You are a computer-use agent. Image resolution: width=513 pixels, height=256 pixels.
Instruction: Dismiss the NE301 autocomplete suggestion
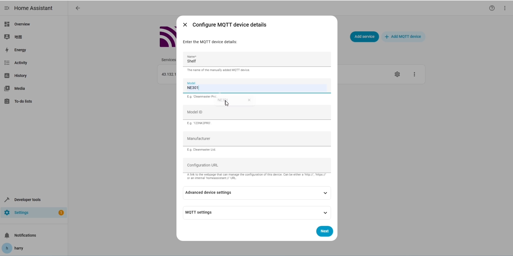[x=249, y=100]
